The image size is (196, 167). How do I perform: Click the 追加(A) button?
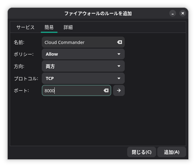172,152
